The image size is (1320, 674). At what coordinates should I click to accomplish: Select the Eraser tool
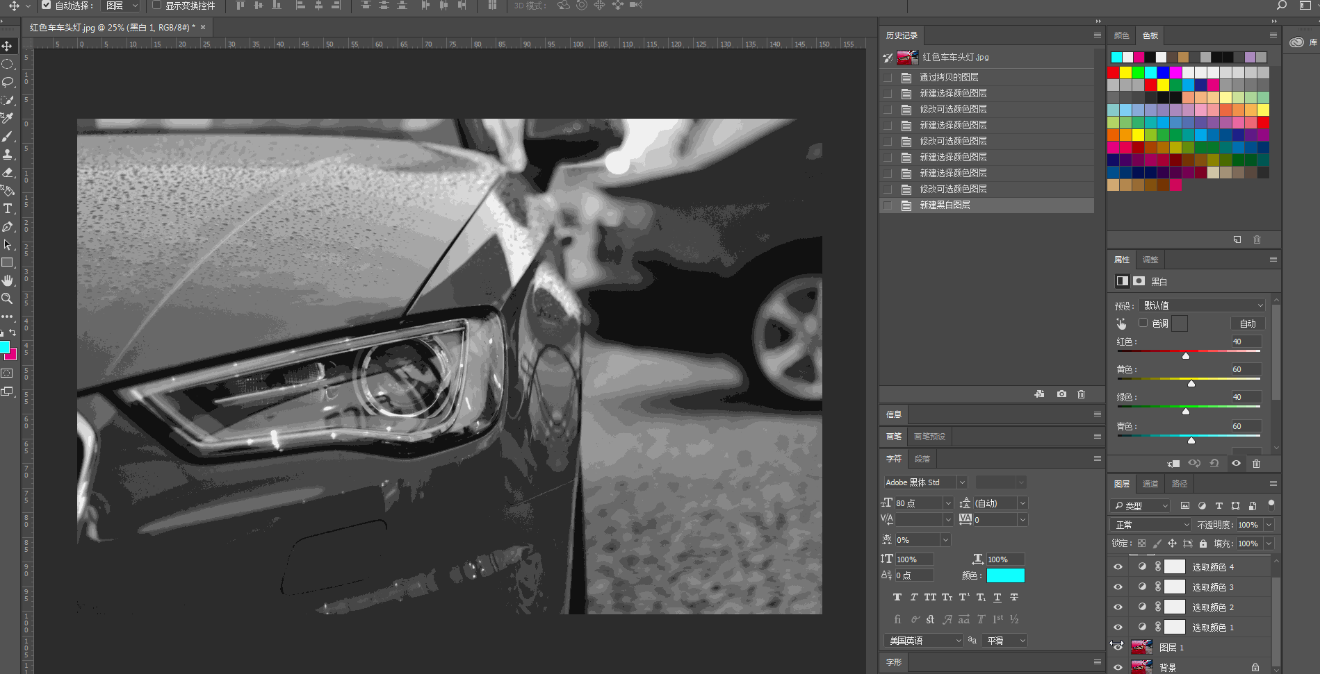8,172
